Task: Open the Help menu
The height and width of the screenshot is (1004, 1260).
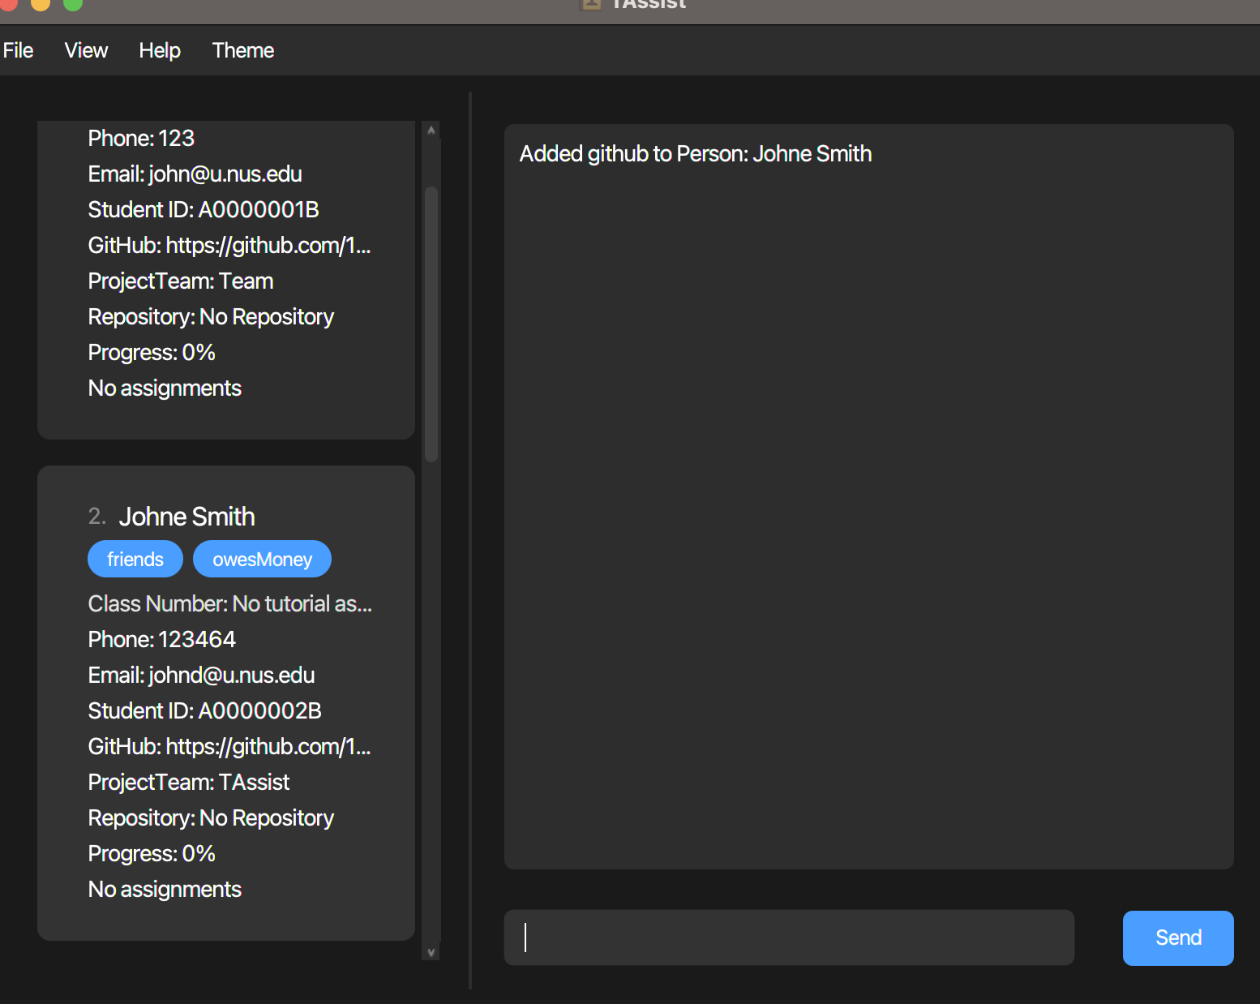Action: pos(159,50)
